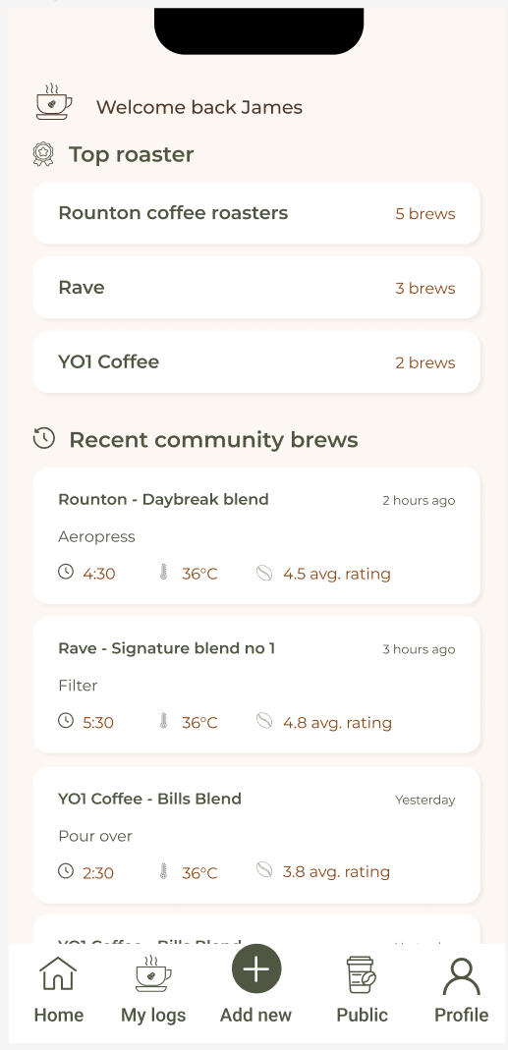This screenshot has height=1050, width=508.
Task: Open the YO1 Coffee roaster entry
Action: [256, 361]
